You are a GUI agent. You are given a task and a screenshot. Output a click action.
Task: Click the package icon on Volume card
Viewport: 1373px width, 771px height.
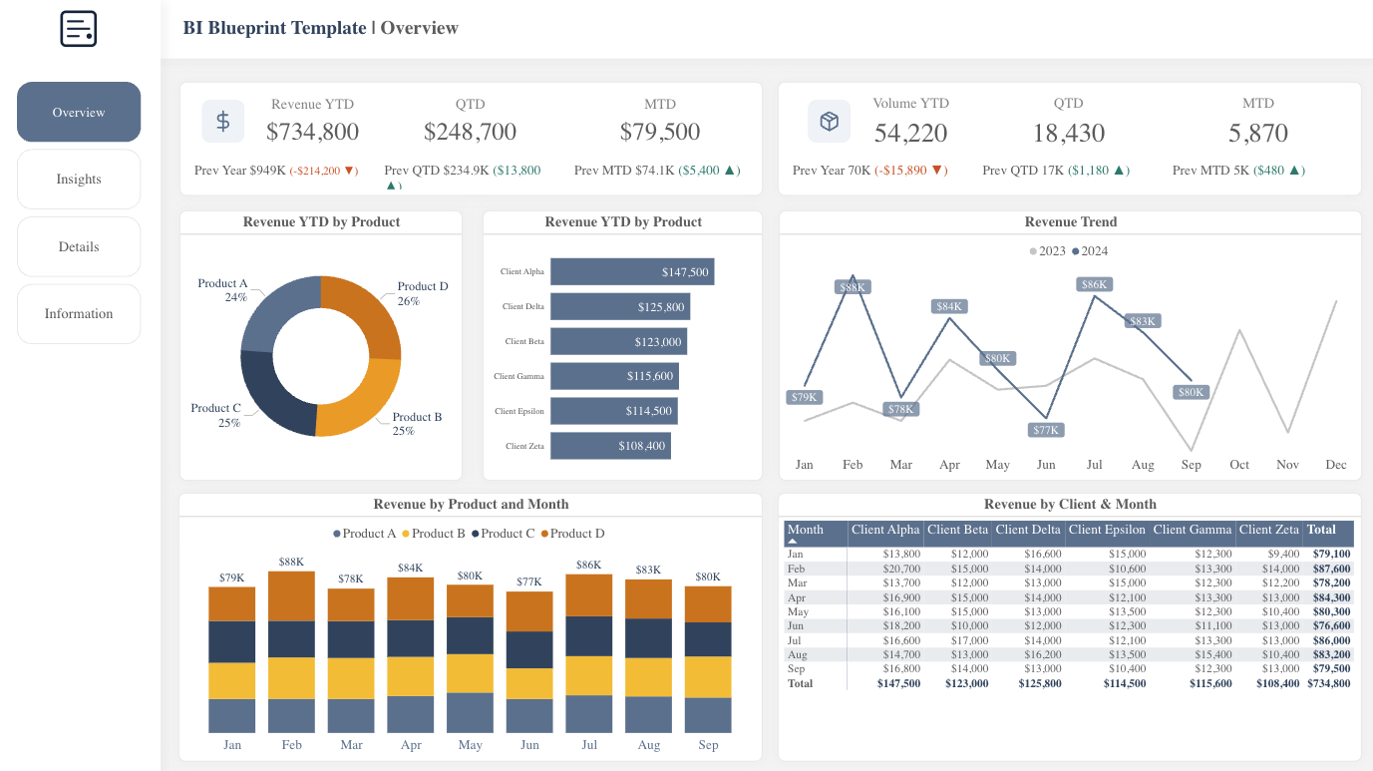coord(828,121)
